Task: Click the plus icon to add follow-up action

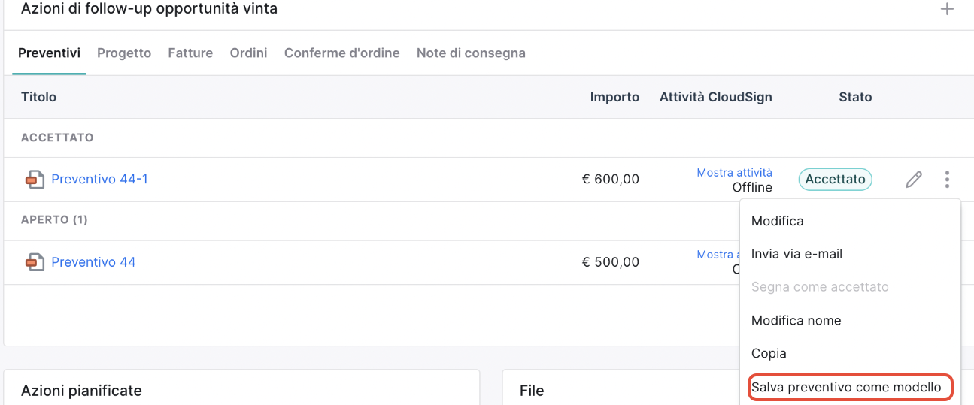Action: pos(948,9)
